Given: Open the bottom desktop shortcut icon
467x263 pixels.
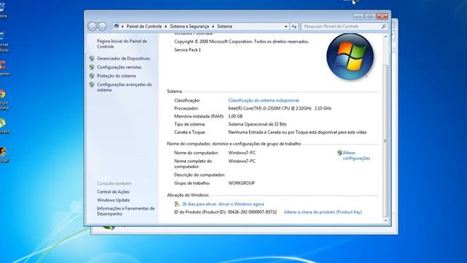Looking at the screenshot, I should [3, 155].
